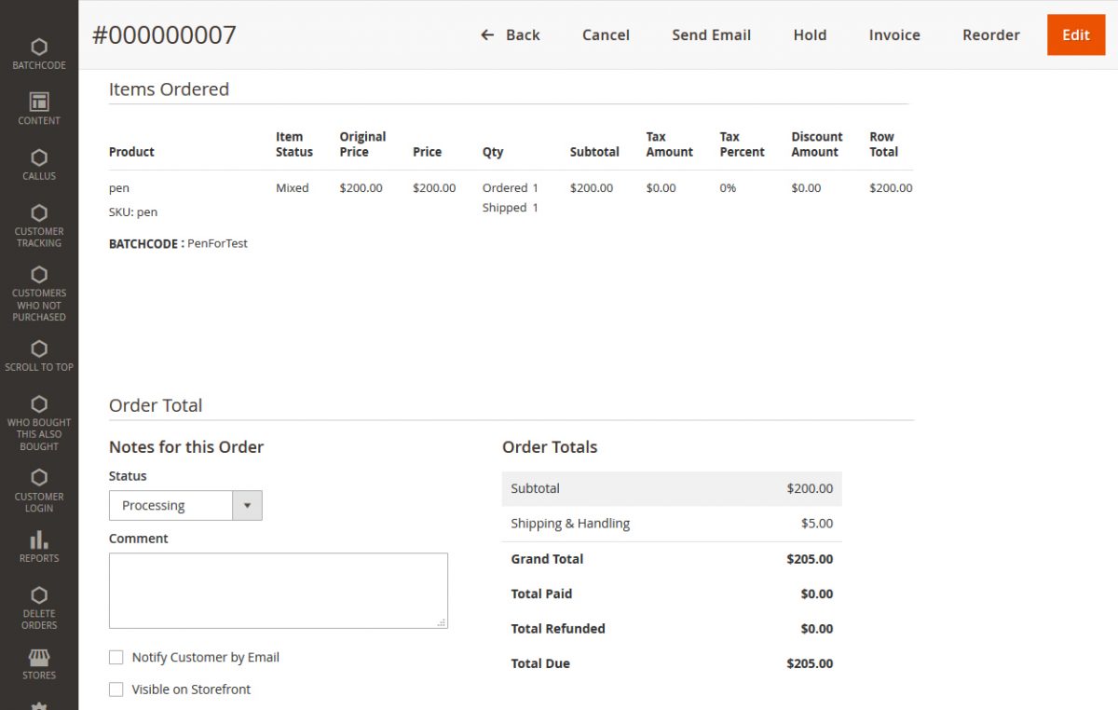Enable Notify Customer by Email
The image size is (1118, 710).
(x=116, y=657)
